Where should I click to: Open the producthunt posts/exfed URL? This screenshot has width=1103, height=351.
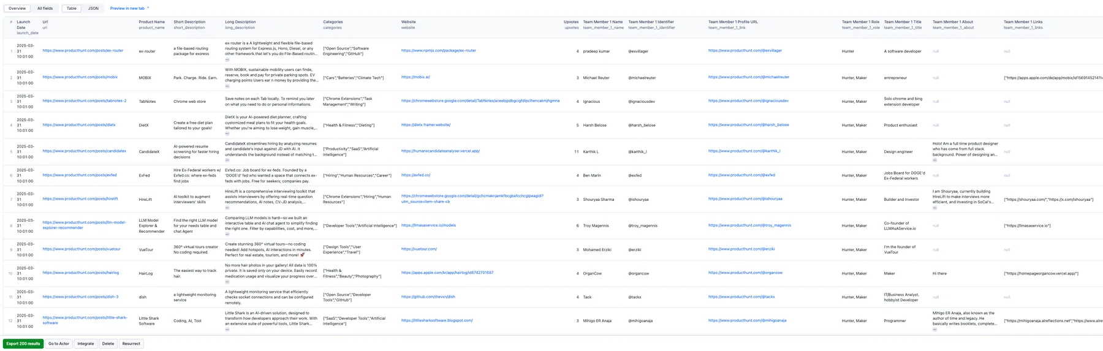point(80,175)
